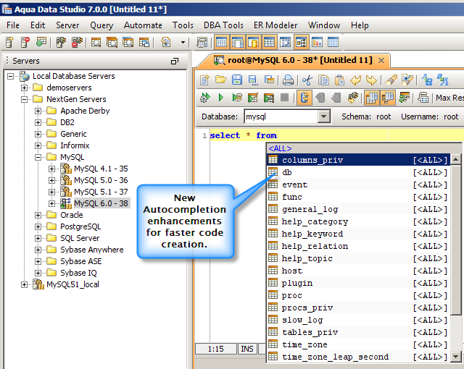The width and height of the screenshot is (464, 369).
Task: Open the ER Modeler menu
Action: pos(275,25)
